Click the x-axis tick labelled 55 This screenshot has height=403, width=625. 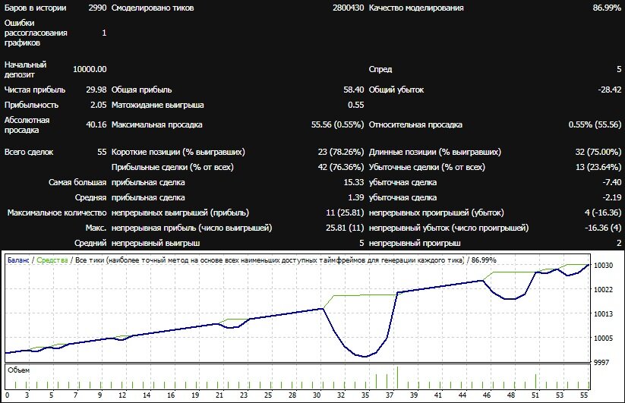pyautogui.click(x=584, y=395)
